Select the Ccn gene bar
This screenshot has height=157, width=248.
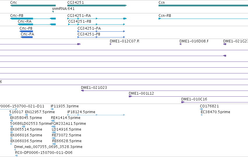203,6
